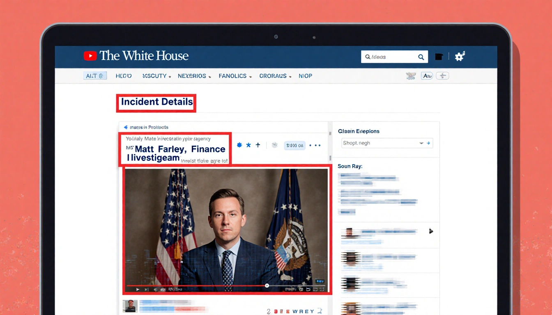Click the $100 badge near the video title

click(x=294, y=145)
